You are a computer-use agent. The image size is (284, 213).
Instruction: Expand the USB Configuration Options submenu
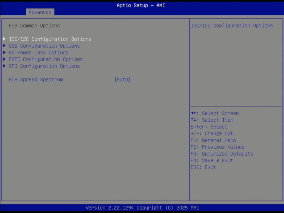coord(44,46)
